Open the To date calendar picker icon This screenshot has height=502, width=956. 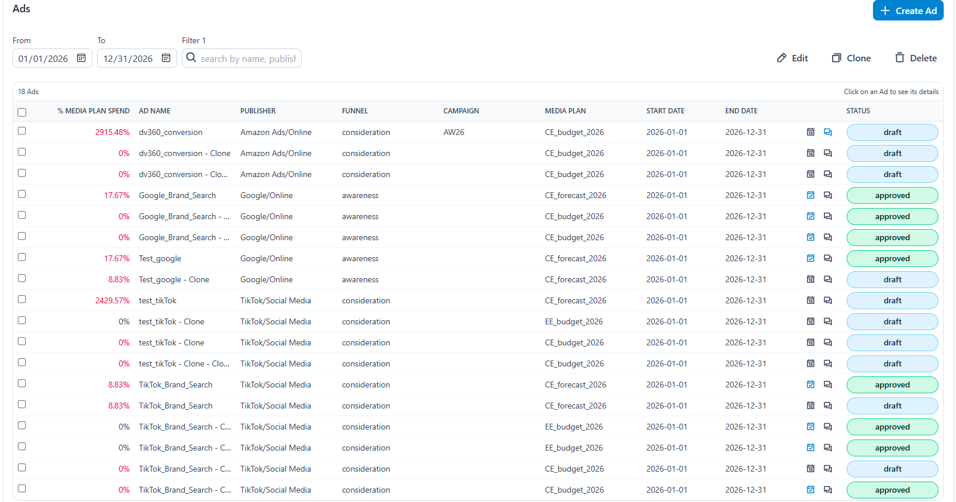tap(166, 58)
